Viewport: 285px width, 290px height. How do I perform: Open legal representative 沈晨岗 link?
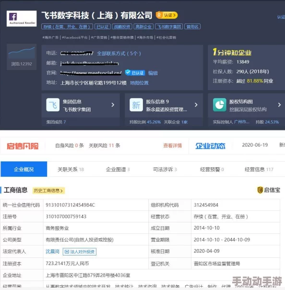click(52, 251)
